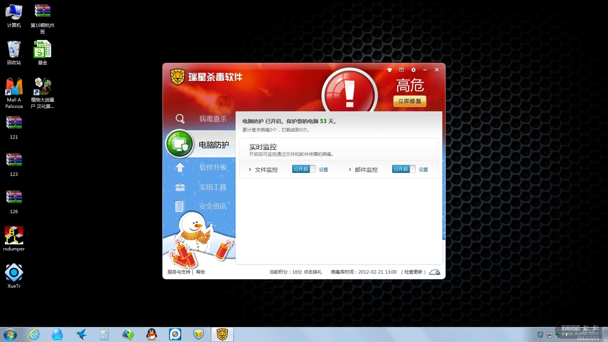608x342 pixels.
Task: Expand the 文件监控 chevron
Action: pos(250,169)
